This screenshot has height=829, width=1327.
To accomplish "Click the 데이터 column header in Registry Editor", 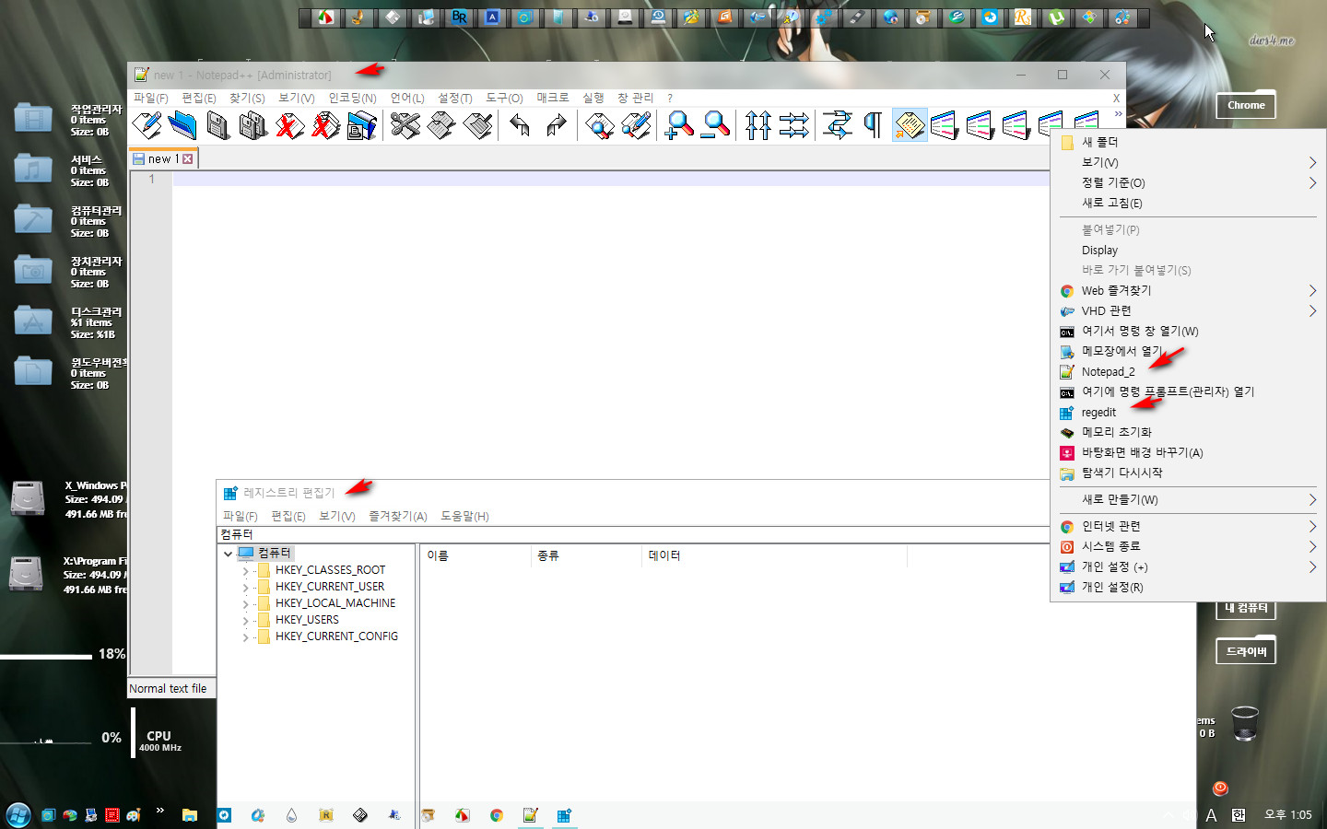I will coord(774,555).
